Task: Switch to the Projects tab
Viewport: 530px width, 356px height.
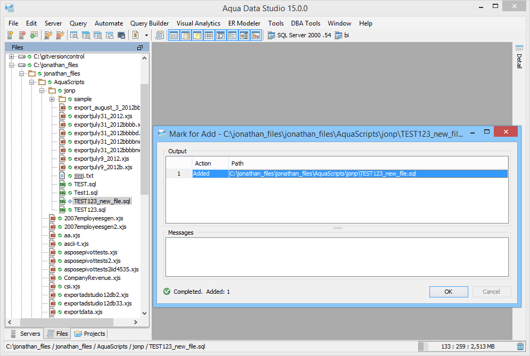Action: click(x=90, y=334)
